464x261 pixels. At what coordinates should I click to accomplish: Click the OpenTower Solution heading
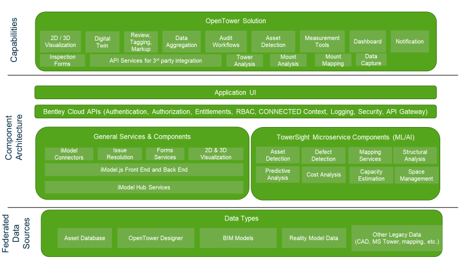[x=235, y=21]
